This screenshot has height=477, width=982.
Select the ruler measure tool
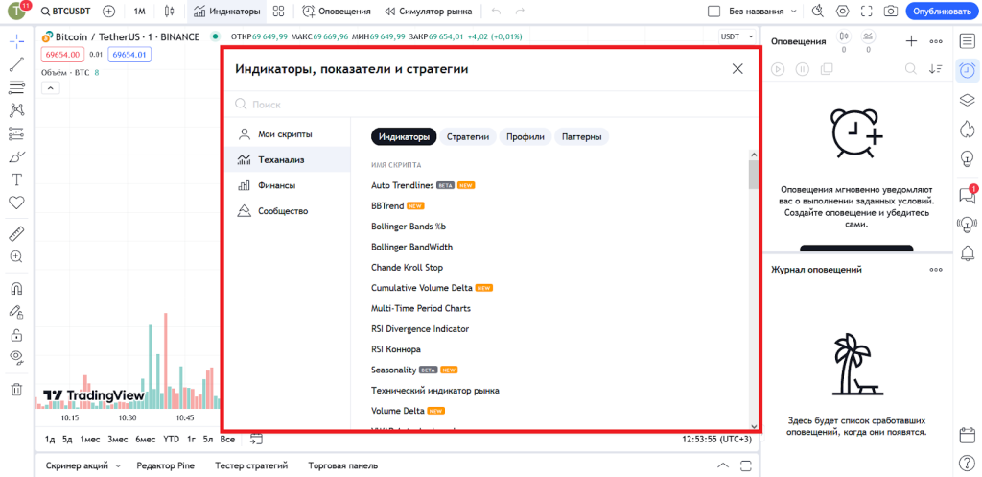point(17,233)
